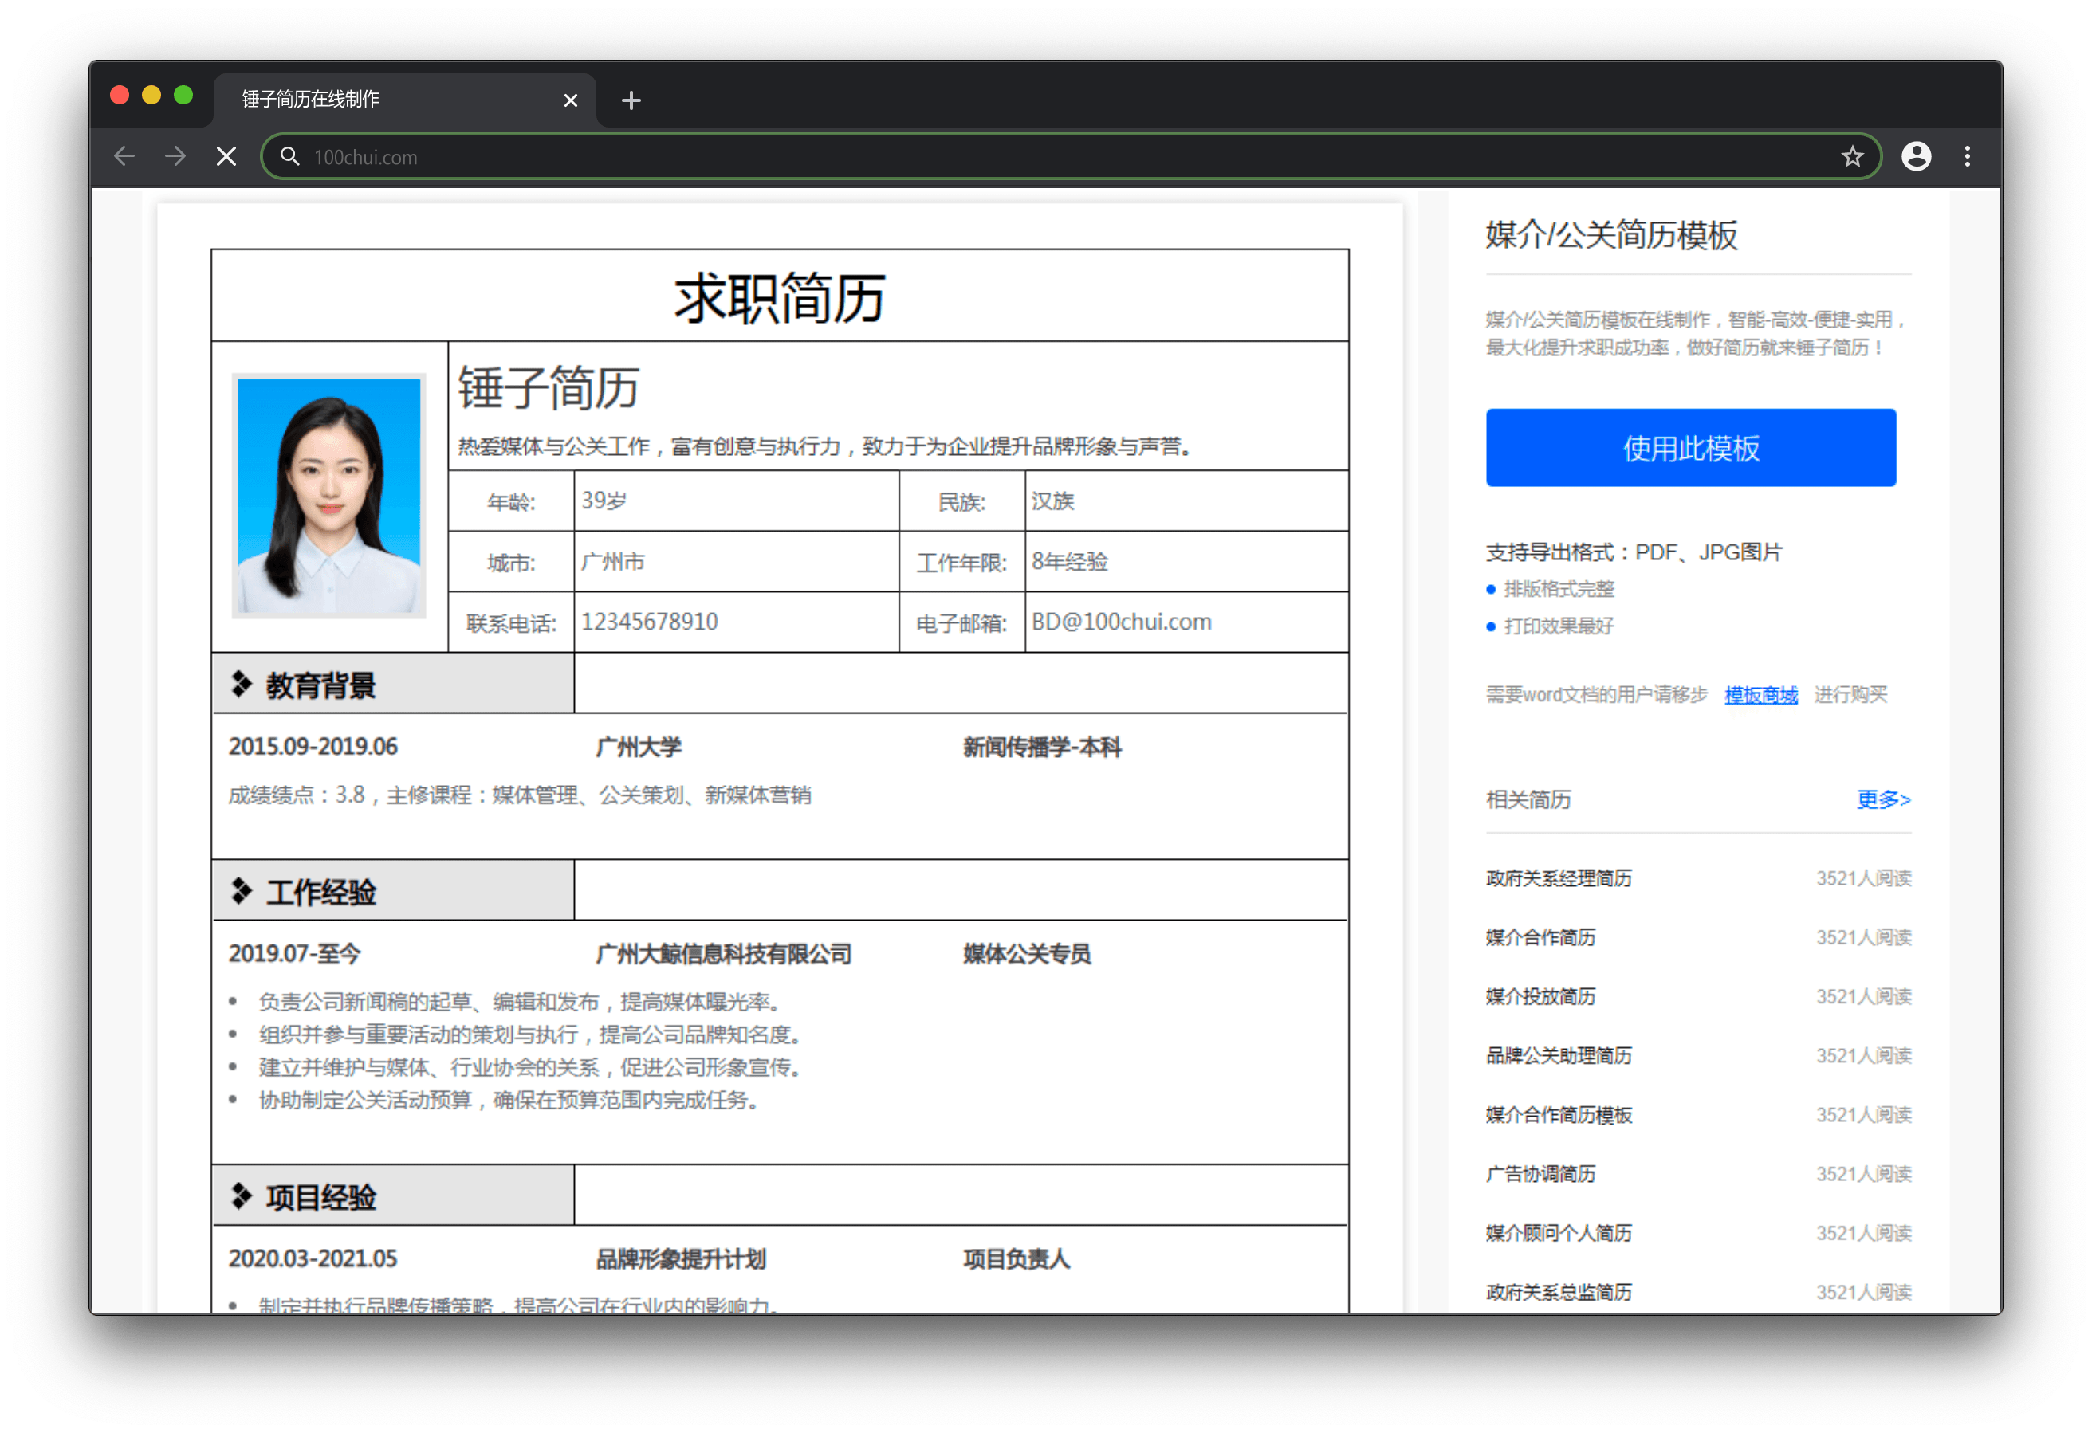Open 媒介合作简历模板 related resume
Viewport: 2092px width, 1433px height.
tap(1558, 1114)
